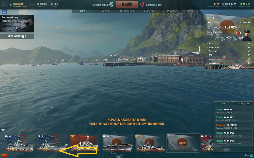The width and height of the screenshot is (254, 158).
Task: Open the ship carousel filter funnel
Action: (3, 131)
